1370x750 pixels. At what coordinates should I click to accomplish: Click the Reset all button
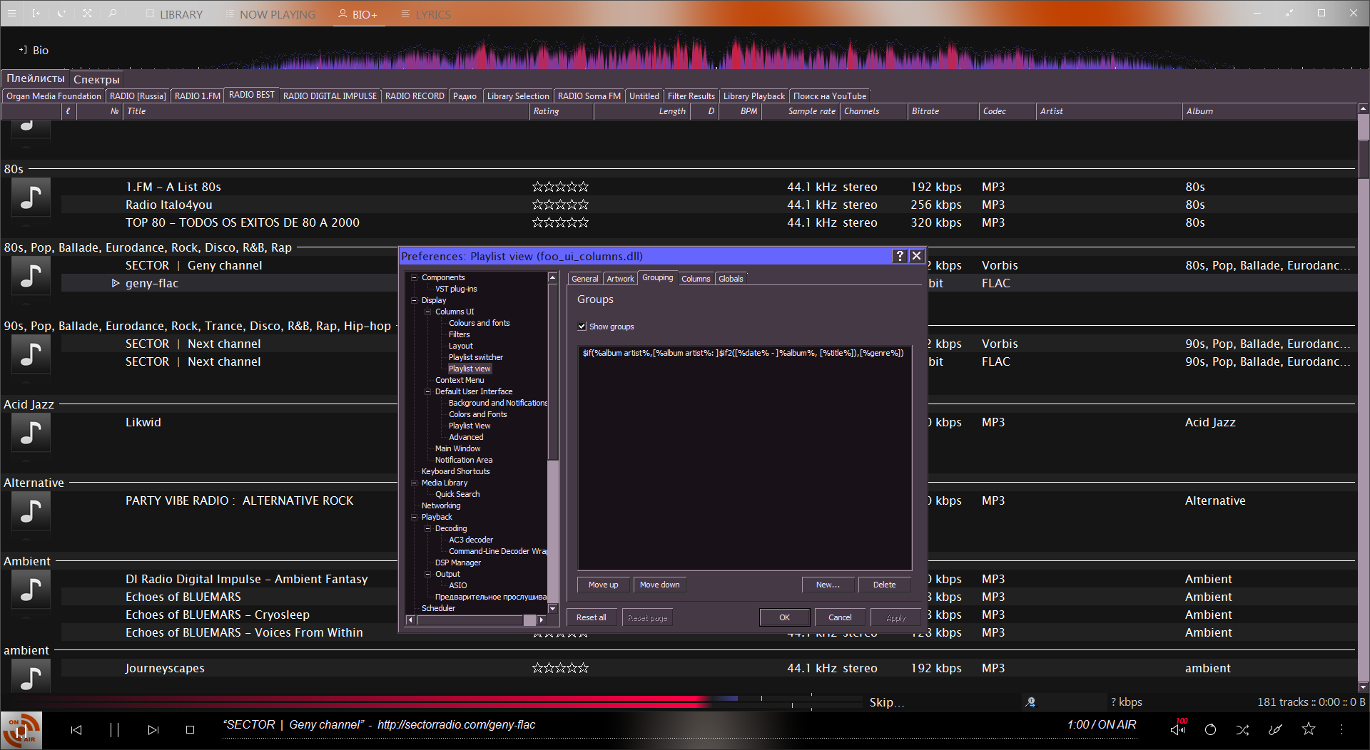pyautogui.click(x=592, y=617)
